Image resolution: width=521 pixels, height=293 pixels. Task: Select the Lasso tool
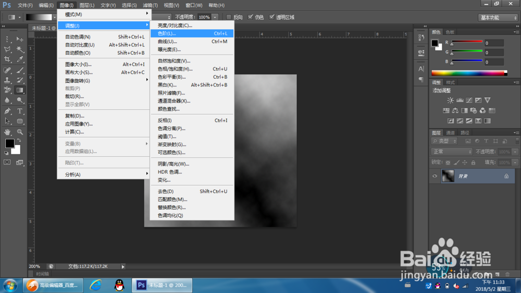(x=7, y=50)
